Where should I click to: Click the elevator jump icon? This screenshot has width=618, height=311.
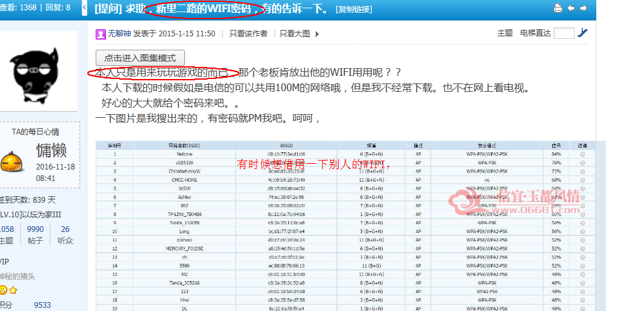tap(582, 33)
